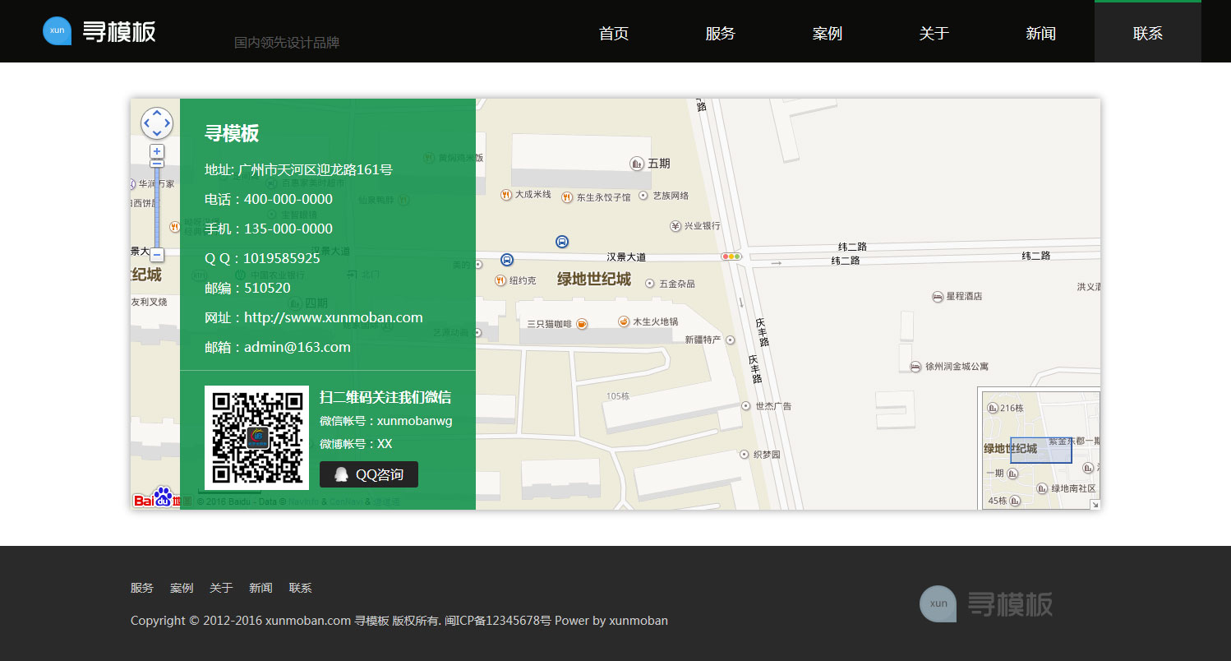Open footer link 案例
This screenshot has height=661, width=1231.
coord(182,588)
